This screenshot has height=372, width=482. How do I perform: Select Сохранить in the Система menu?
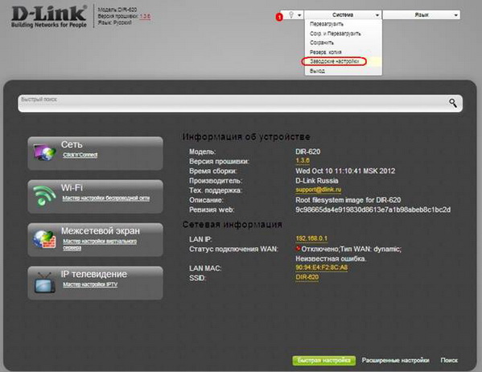[x=322, y=43]
